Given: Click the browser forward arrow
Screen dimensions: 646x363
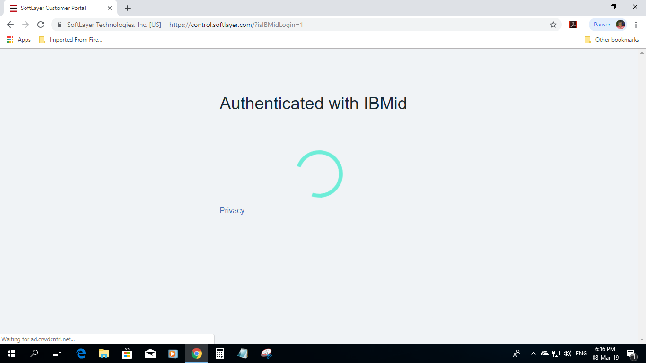Looking at the screenshot, I should point(26,25).
